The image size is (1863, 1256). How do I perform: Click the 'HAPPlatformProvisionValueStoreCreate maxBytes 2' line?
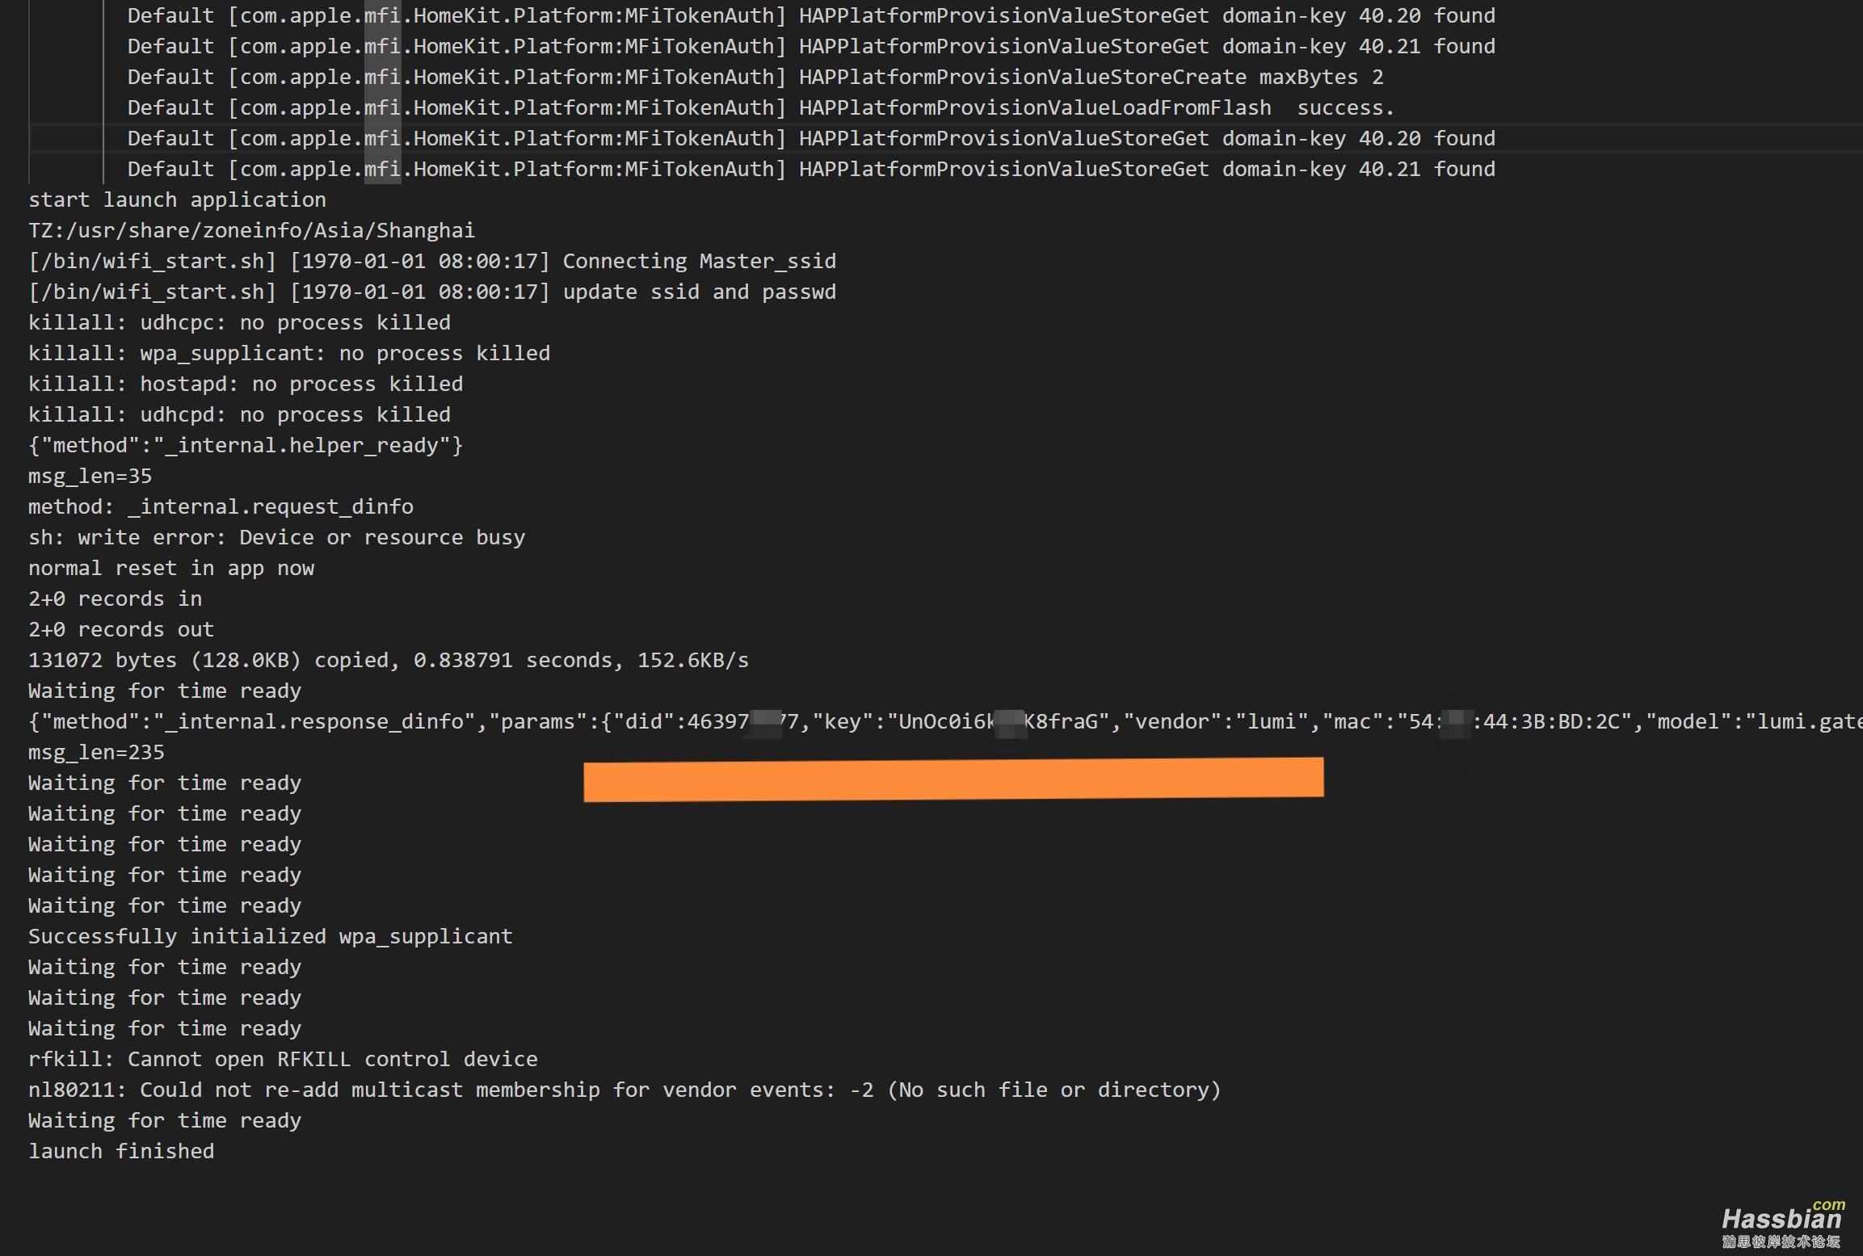tap(755, 77)
